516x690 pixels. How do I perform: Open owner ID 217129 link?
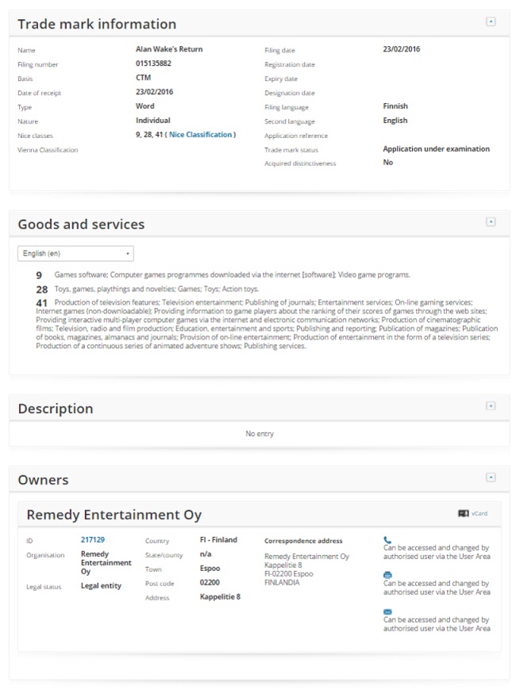point(92,540)
